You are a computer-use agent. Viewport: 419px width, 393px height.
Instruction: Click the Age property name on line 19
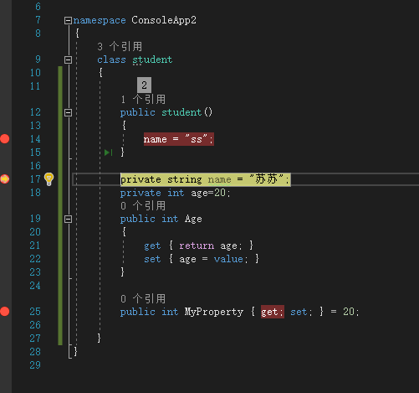coord(193,220)
